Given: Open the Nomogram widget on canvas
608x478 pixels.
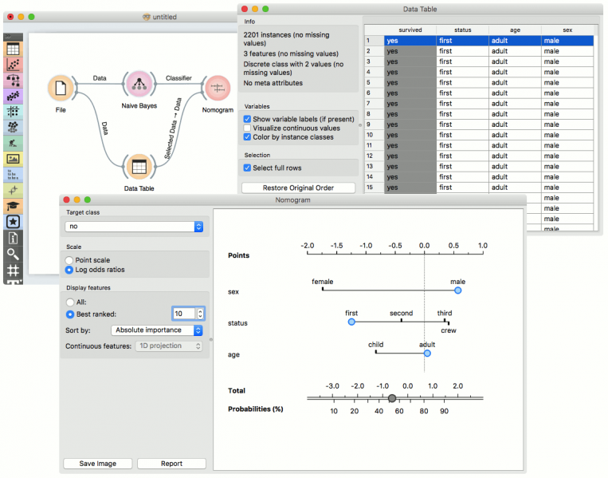Looking at the screenshot, I should point(217,88).
